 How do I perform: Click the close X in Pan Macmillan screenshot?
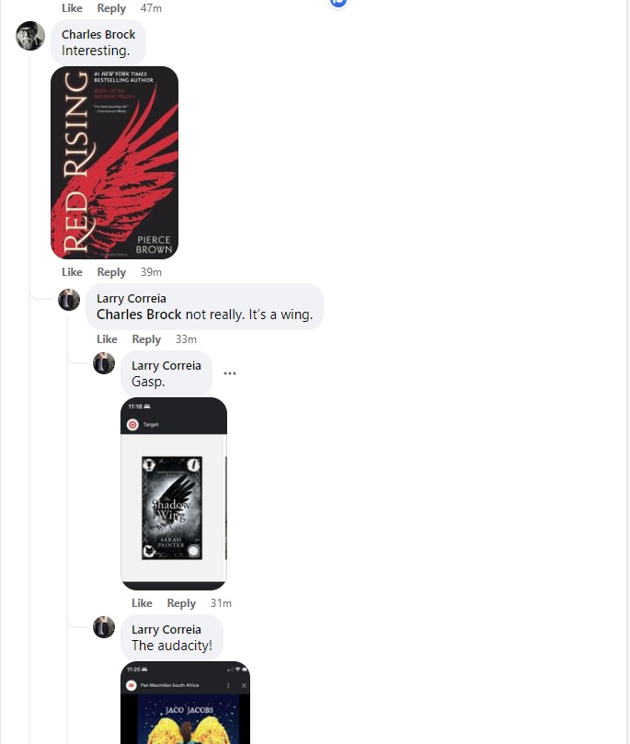tap(244, 685)
